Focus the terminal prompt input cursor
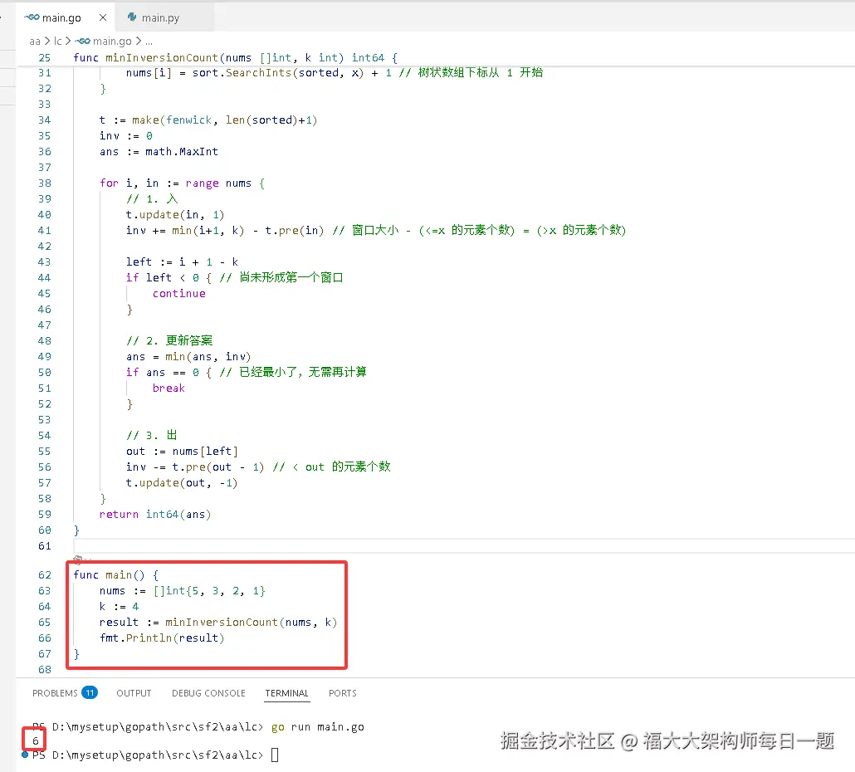 tap(275, 755)
